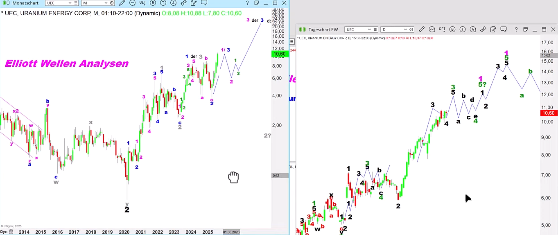558x235 pixels.
Task: Click the 01.06.2026 date marker on time axis
Action: (231, 232)
